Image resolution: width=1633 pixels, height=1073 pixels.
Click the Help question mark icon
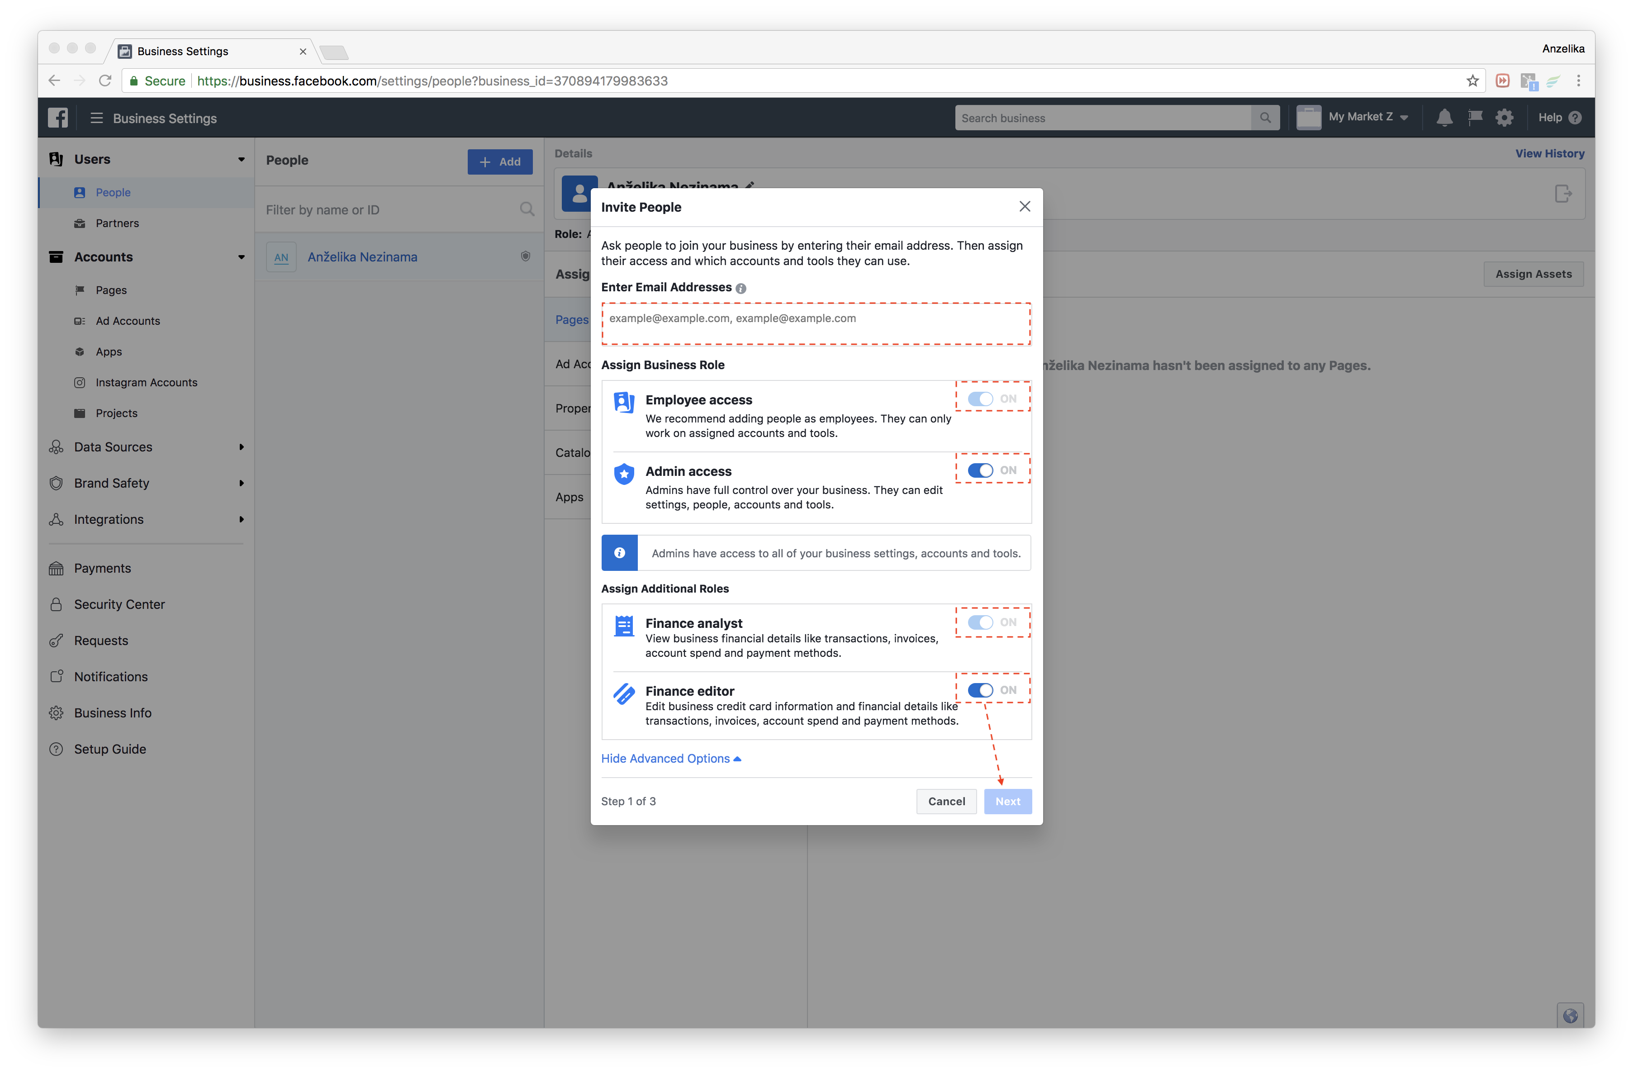[x=1576, y=118]
